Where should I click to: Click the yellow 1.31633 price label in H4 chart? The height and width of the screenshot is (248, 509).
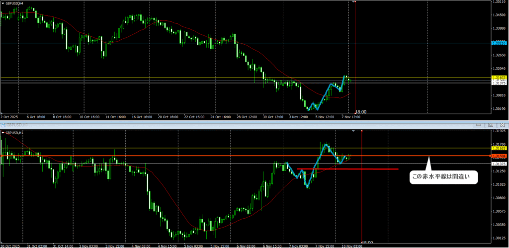(x=498, y=78)
